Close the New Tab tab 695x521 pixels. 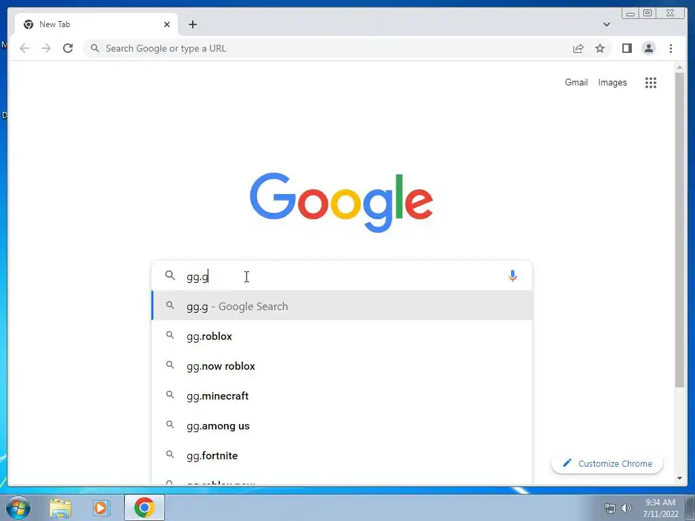tap(167, 24)
